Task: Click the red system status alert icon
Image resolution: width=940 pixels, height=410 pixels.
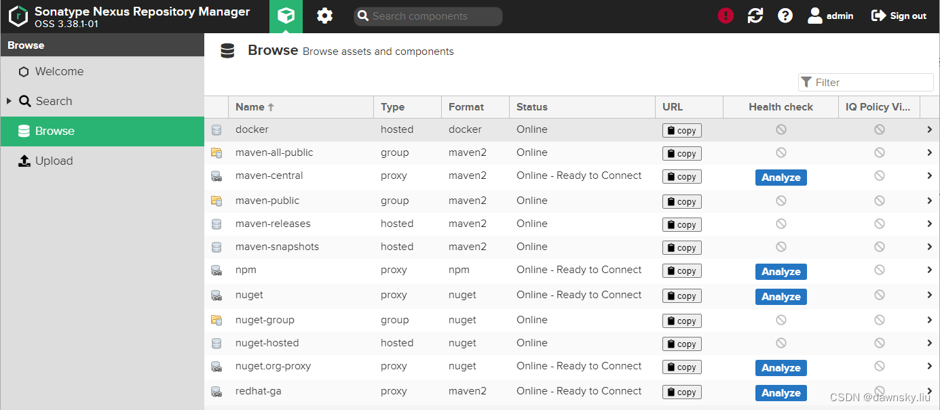Action: (726, 16)
